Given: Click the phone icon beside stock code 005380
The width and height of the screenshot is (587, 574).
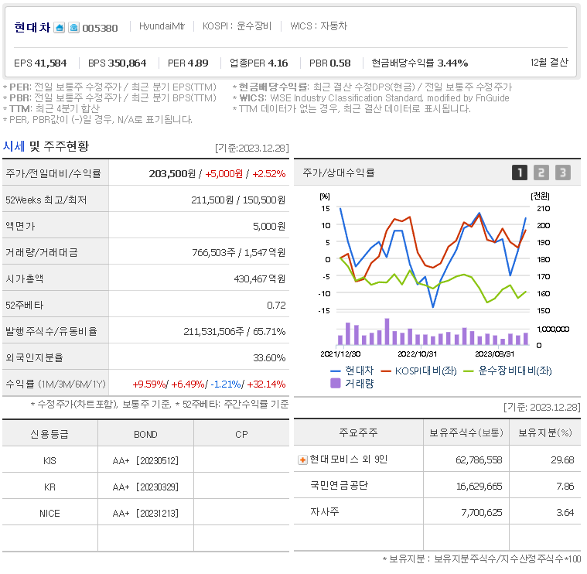Looking at the screenshot, I should (73, 28).
